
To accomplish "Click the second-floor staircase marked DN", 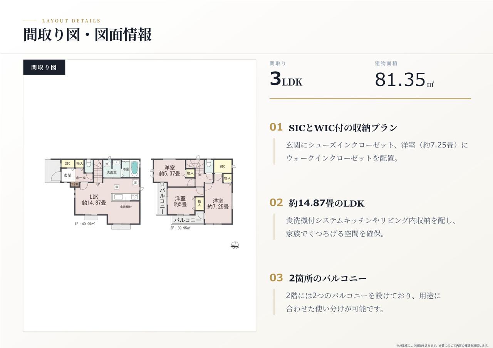I will 195,168.
